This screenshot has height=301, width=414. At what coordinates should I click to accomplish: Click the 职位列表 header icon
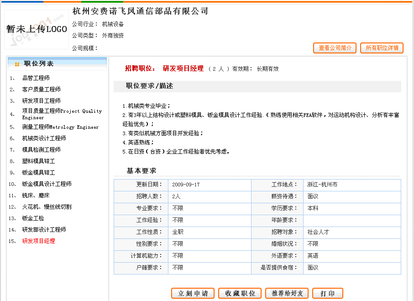17,64
